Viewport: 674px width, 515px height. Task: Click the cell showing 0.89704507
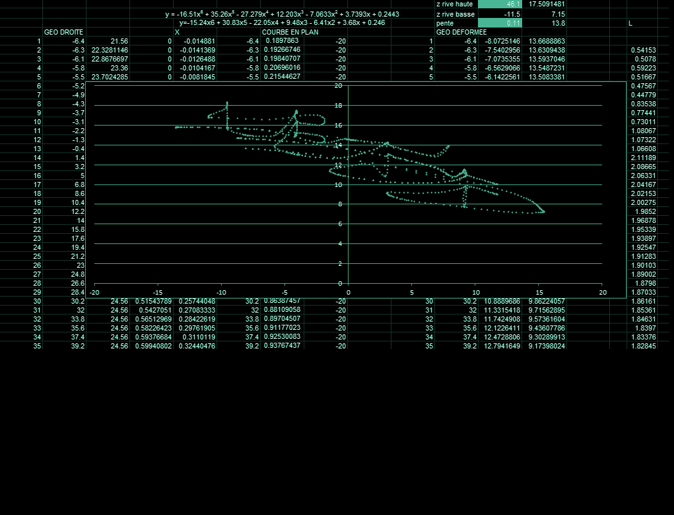[282, 318]
